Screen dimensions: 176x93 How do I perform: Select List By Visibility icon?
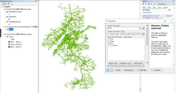6,4
